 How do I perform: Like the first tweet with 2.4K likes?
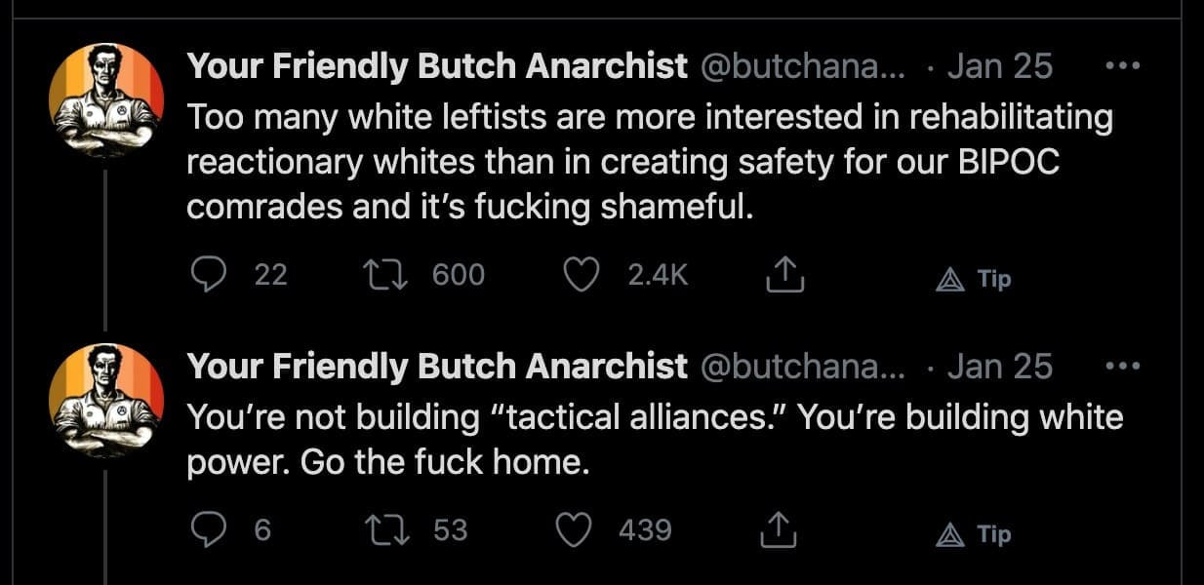tap(582, 277)
